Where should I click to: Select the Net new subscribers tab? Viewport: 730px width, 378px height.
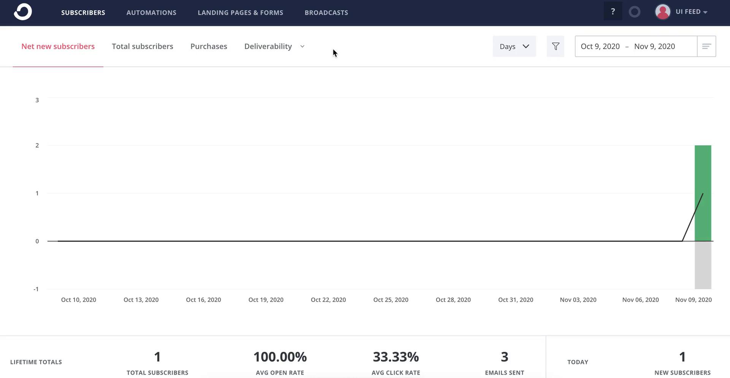[x=58, y=46]
